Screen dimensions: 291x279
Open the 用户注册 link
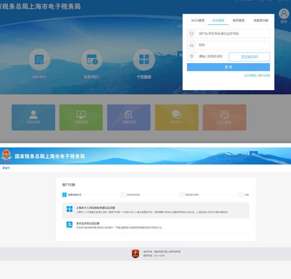pos(264,75)
